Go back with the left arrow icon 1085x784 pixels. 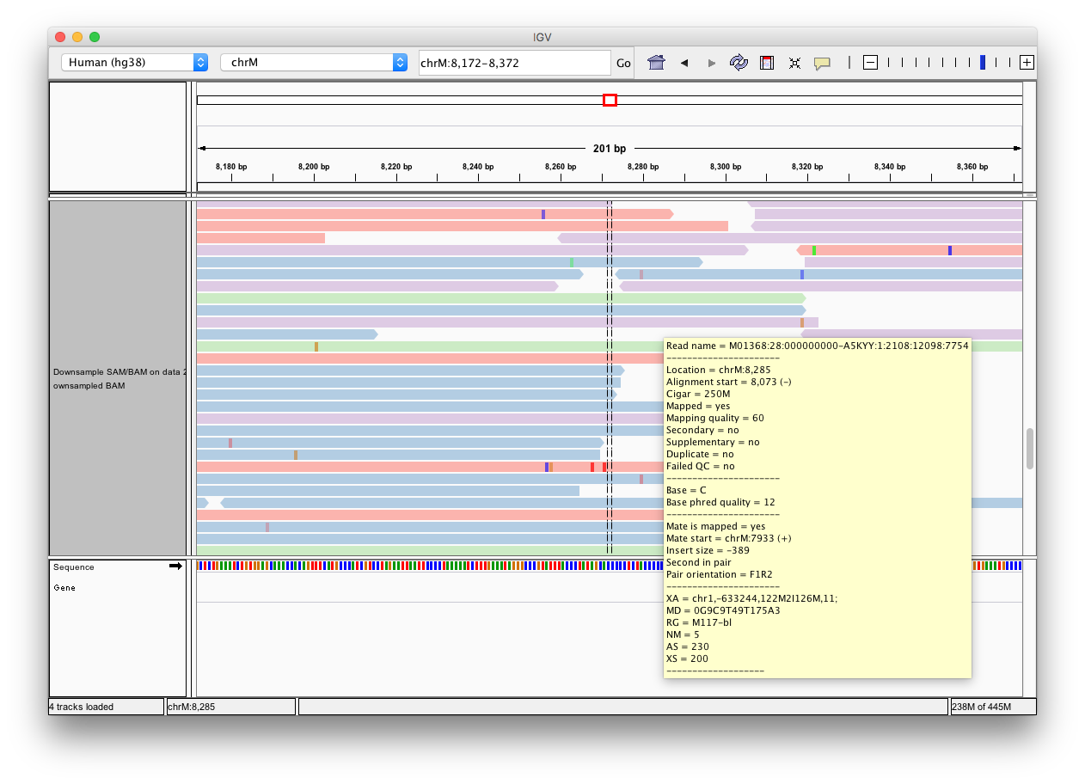[x=684, y=63]
